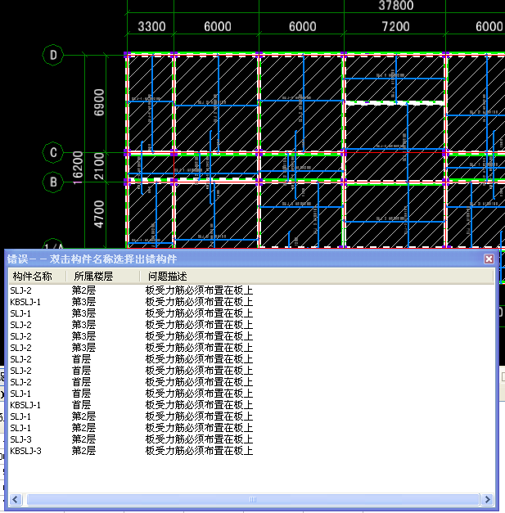Select the first SLJ-2 第2层 row
505x513 pixels.
[x=251, y=290]
